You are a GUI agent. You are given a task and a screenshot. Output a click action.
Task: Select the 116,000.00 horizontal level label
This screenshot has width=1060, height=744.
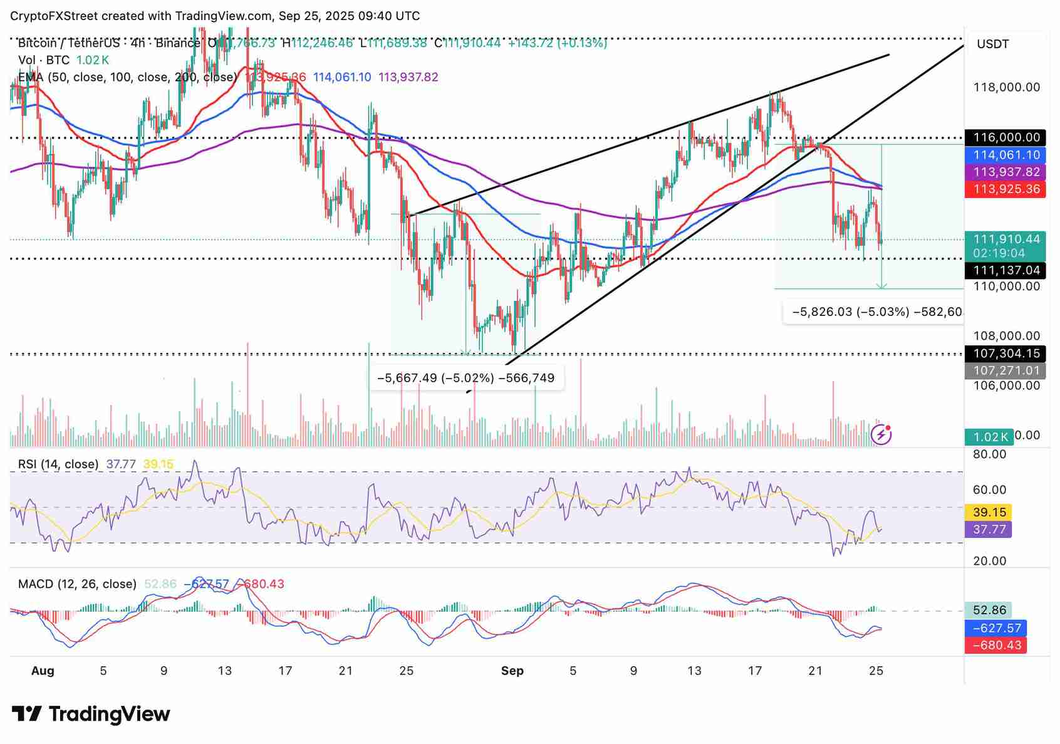(1006, 137)
